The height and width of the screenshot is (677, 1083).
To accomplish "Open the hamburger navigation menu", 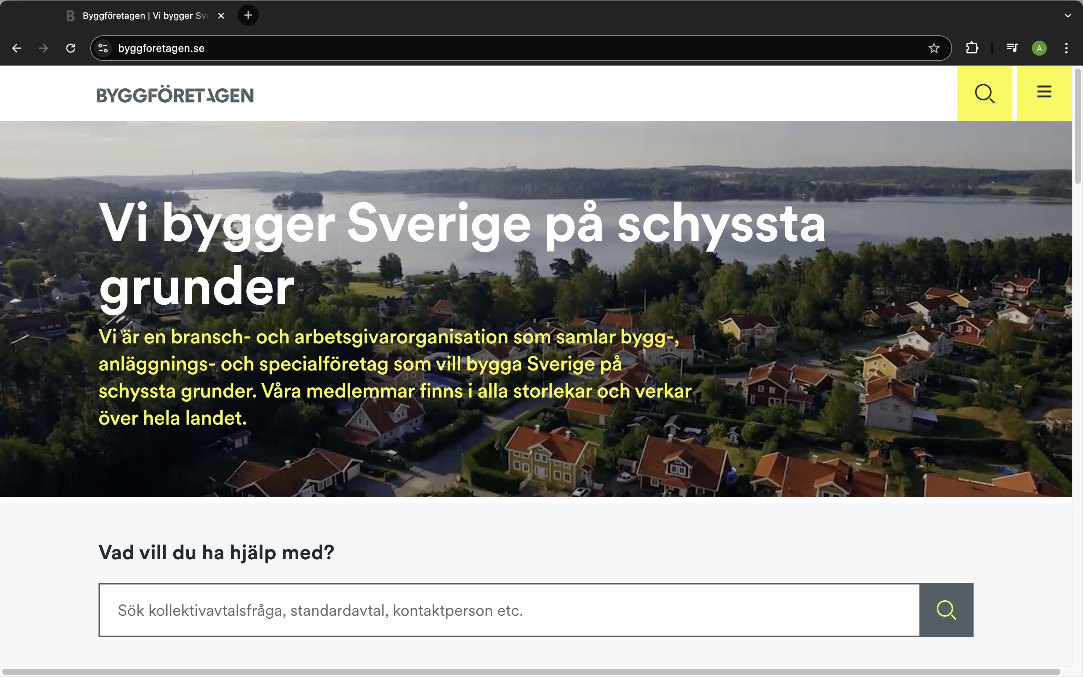I will [1044, 92].
